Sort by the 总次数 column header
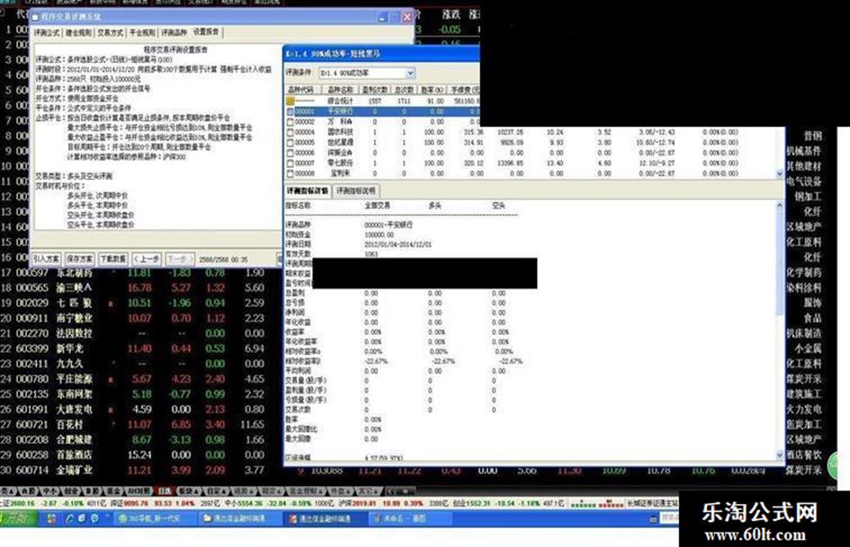 coord(404,89)
